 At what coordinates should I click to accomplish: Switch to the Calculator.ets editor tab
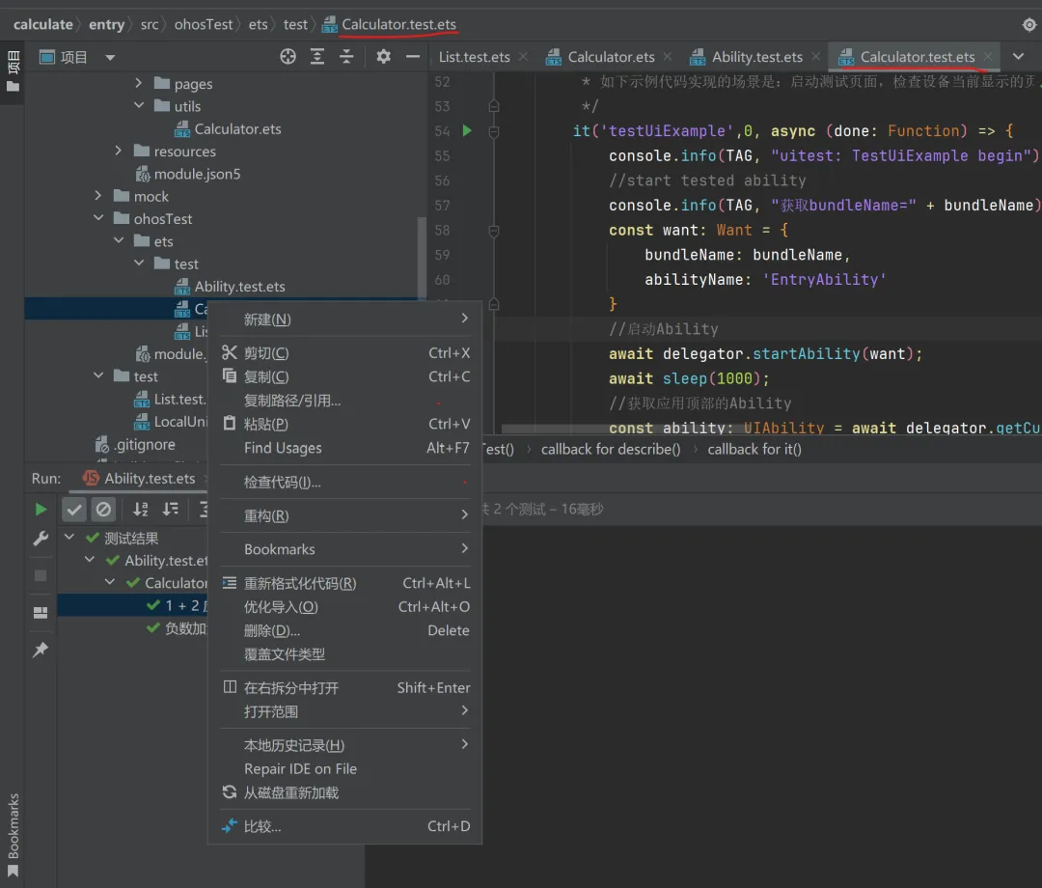point(610,57)
